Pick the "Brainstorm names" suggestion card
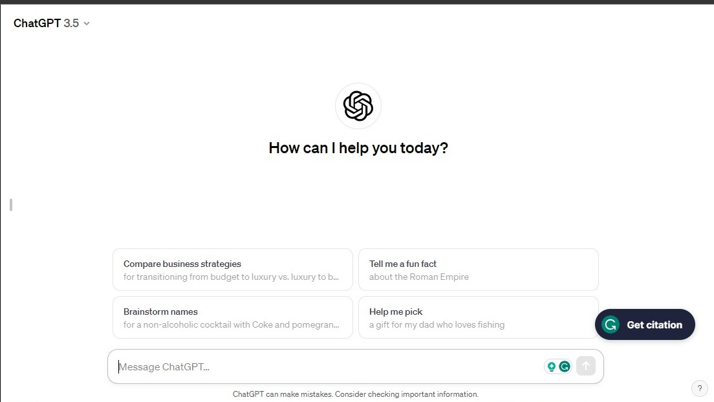This screenshot has height=402, width=714. 232,317
